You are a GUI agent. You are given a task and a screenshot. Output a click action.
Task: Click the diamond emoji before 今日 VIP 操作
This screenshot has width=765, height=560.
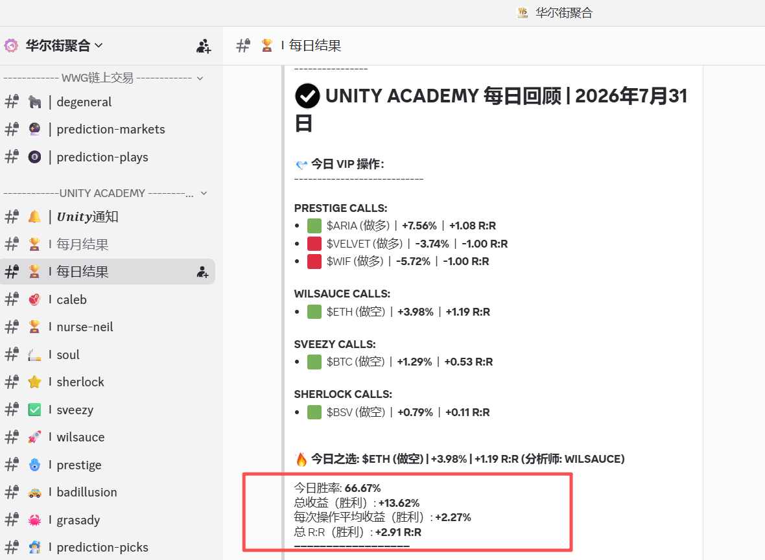click(x=301, y=165)
